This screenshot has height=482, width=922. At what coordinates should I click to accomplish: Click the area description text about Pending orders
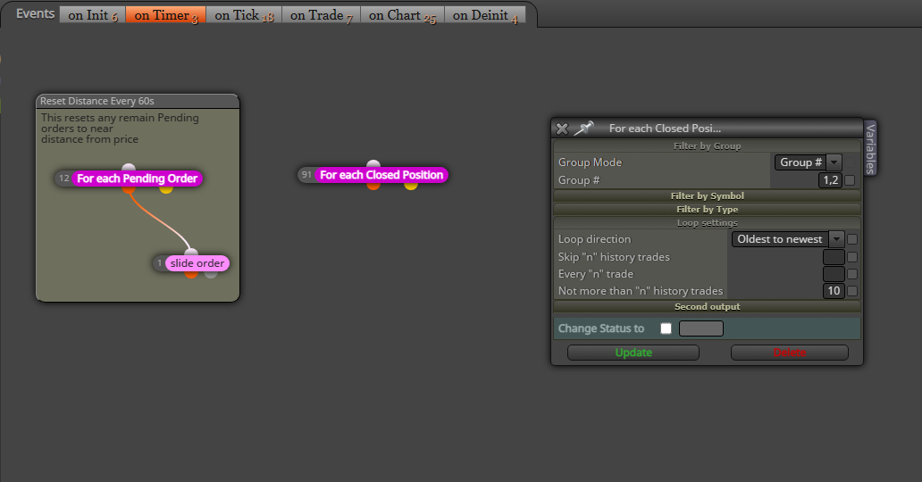pyautogui.click(x=120, y=129)
